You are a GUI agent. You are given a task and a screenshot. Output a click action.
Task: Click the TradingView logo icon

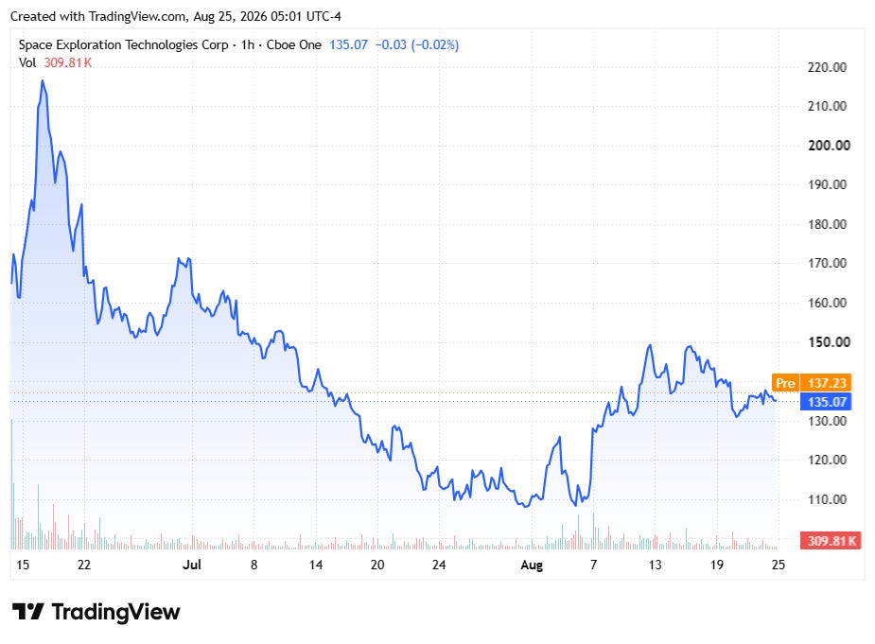tap(27, 612)
